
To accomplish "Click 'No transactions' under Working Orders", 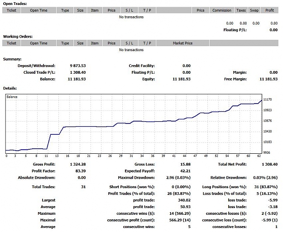I will tap(131, 50).
